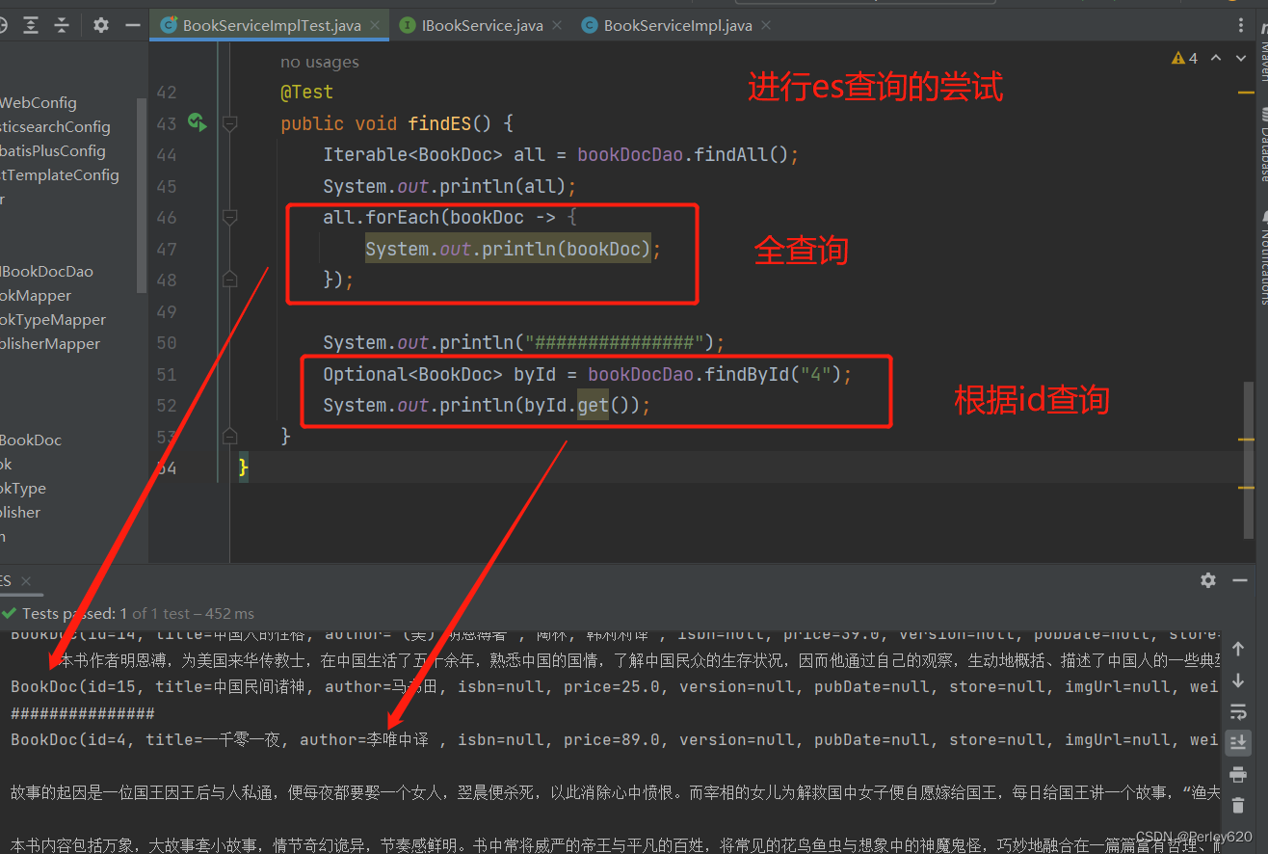Fold the findES method at line 43

pos(229,123)
